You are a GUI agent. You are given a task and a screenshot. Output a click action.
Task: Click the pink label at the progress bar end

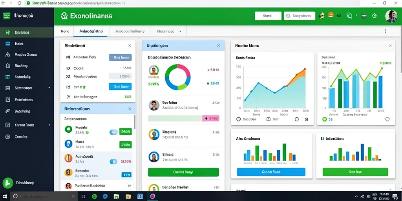pyautogui.click(x=211, y=118)
